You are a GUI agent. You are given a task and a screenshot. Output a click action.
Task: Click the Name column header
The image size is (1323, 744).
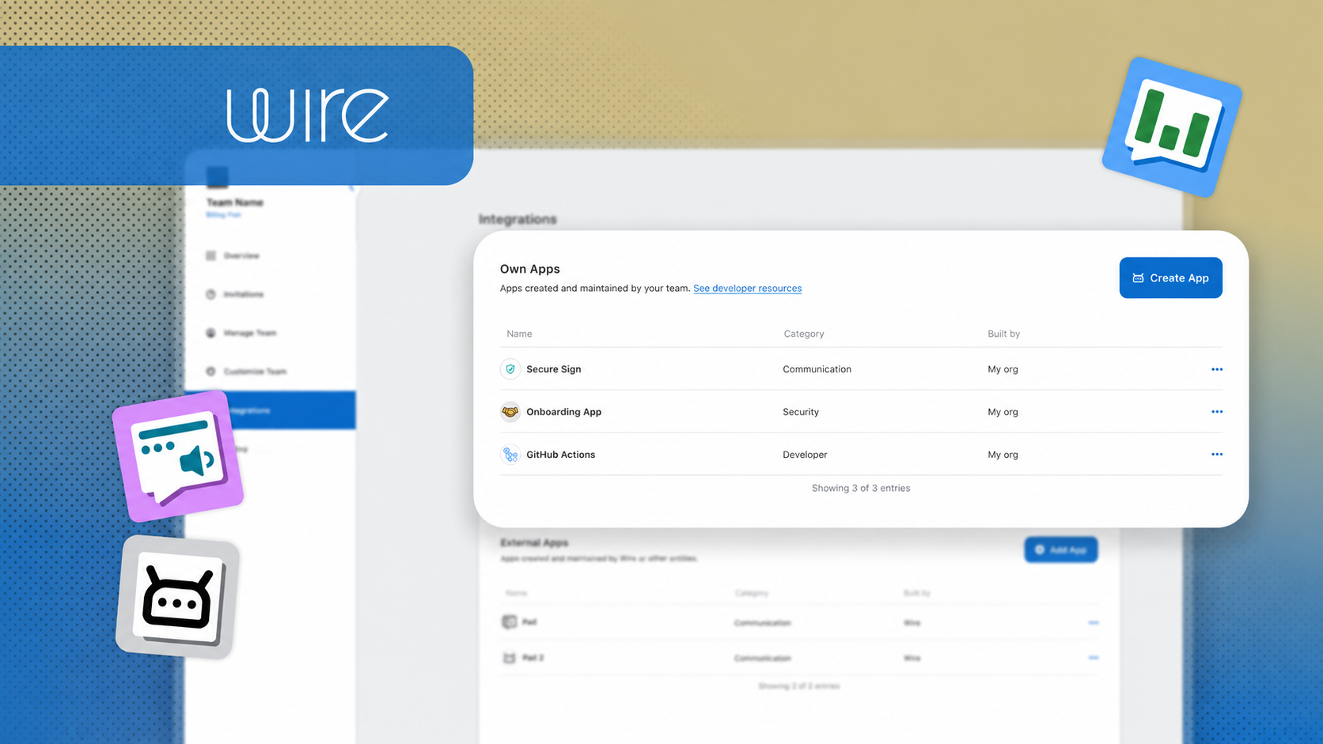pyautogui.click(x=519, y=334)
